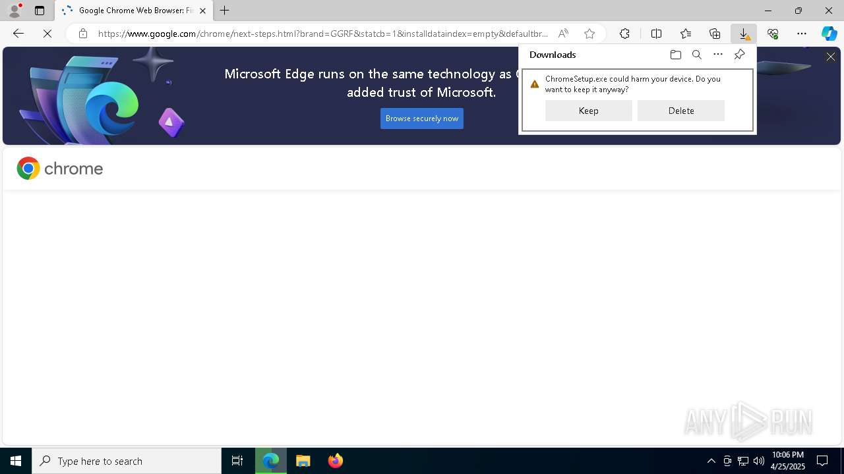Click the address bar URL
844x474 pixels.
pyautogui.click(x=323, y=34)
